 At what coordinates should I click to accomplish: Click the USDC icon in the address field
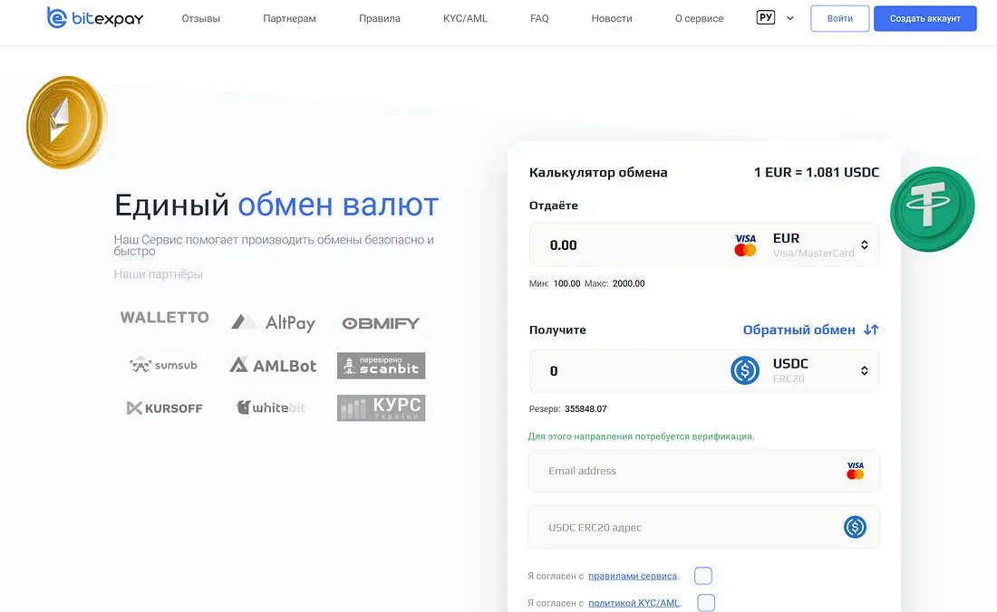click(x=856, y=527)
